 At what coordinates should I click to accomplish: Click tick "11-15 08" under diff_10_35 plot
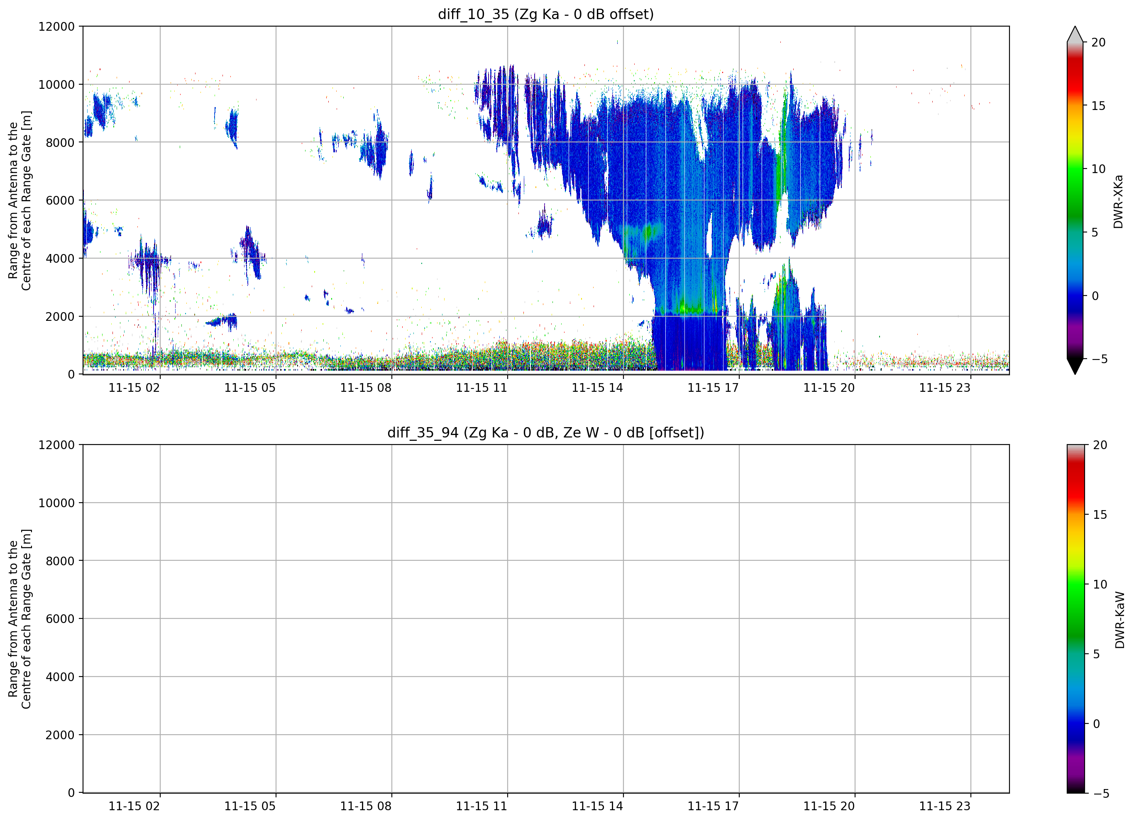[366, 388]
